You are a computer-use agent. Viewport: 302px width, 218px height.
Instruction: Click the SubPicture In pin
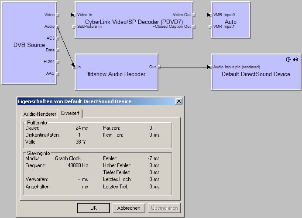point(74,27)
